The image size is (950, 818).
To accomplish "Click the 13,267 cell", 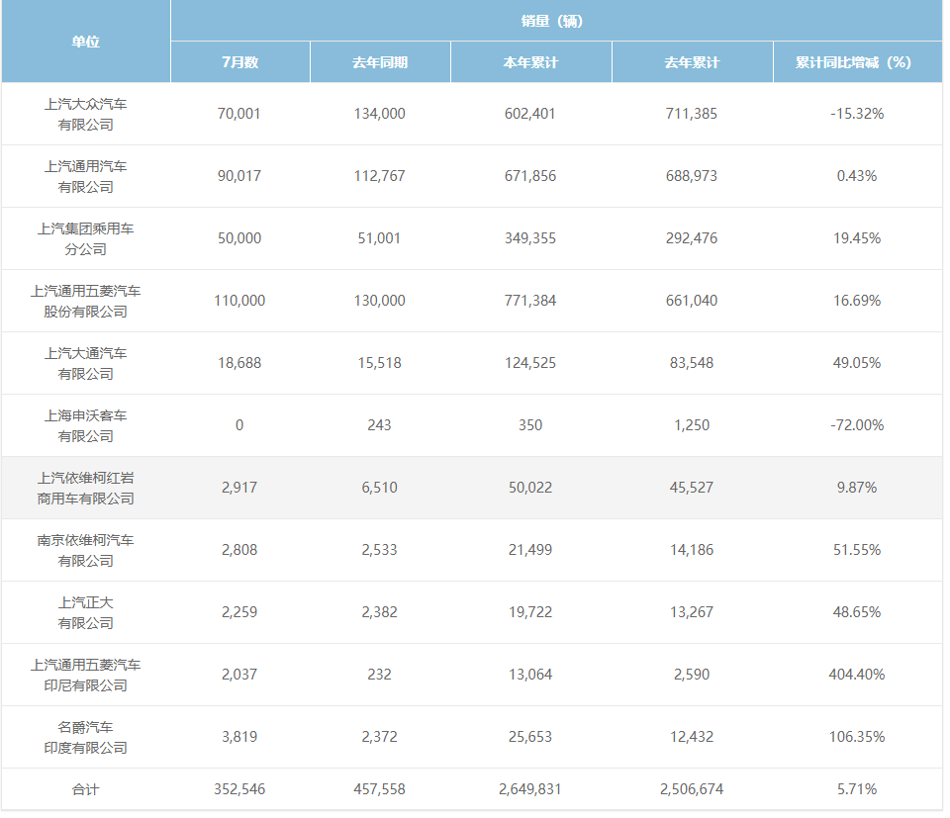I will 692,612.
